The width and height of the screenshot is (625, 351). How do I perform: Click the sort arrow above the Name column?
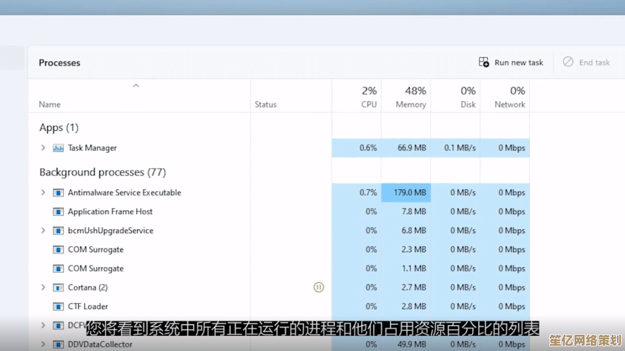[x=136, y=86]
